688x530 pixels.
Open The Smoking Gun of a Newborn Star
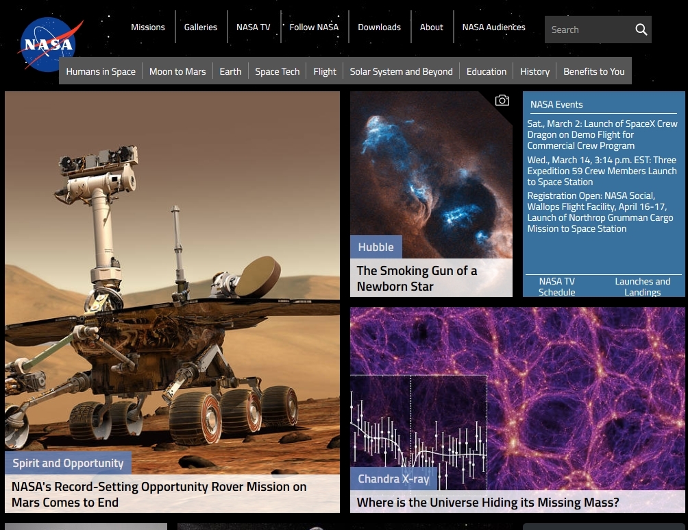click(x=417, y=278)
